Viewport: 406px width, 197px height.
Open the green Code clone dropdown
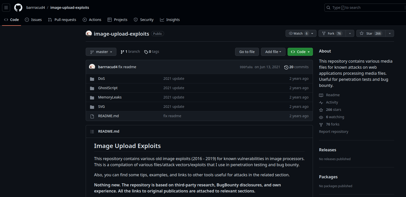click(x=300, y=52)
